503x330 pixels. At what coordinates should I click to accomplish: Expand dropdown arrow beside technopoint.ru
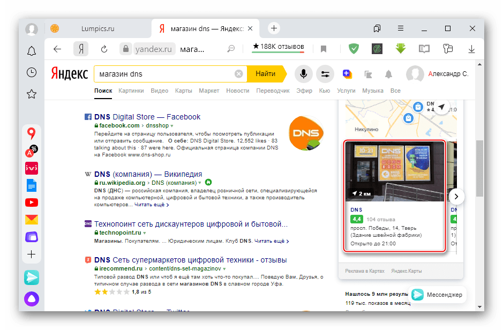tap(144, 234)
